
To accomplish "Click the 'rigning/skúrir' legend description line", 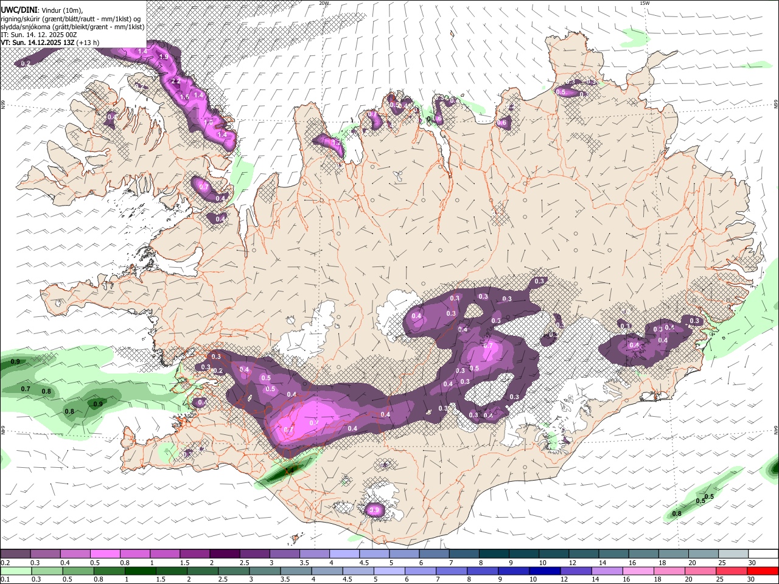I will 71,18.
